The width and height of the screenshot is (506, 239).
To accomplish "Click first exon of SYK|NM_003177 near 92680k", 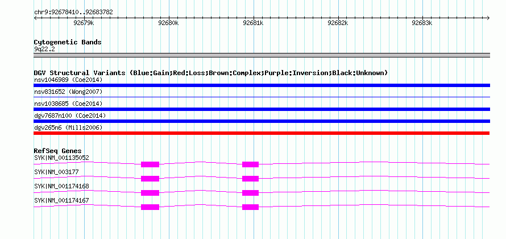I will pos(150,179).
